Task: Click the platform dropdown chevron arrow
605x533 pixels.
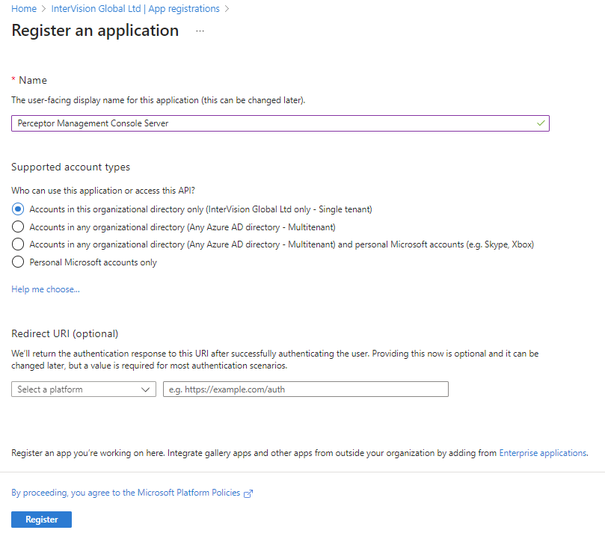Action: (146, 389)
